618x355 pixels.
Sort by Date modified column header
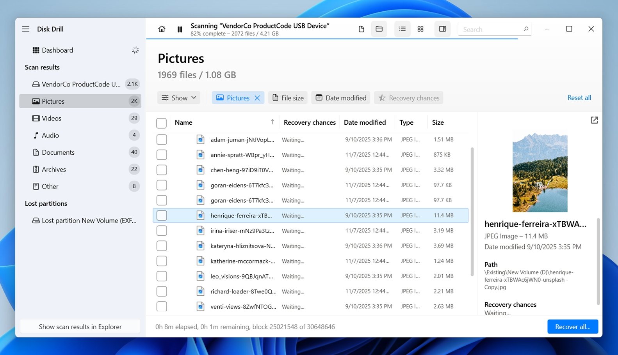365,122
